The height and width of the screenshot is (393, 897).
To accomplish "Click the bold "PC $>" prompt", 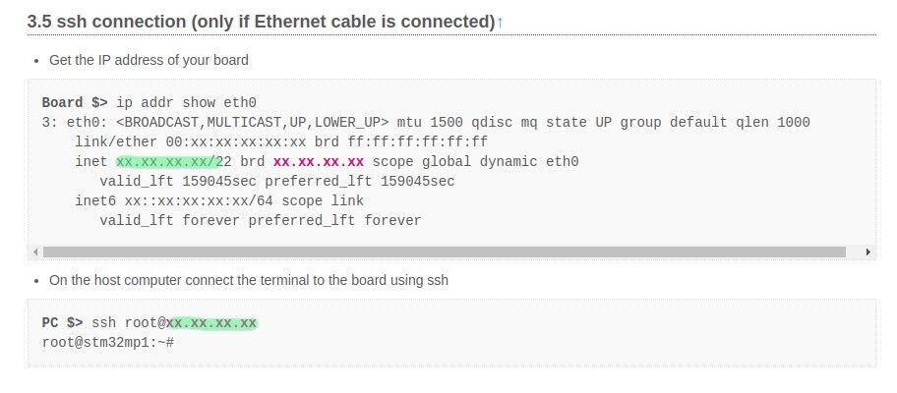I will [x=63, y=322].
